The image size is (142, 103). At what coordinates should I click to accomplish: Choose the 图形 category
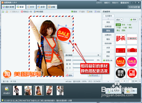(108, 56)
